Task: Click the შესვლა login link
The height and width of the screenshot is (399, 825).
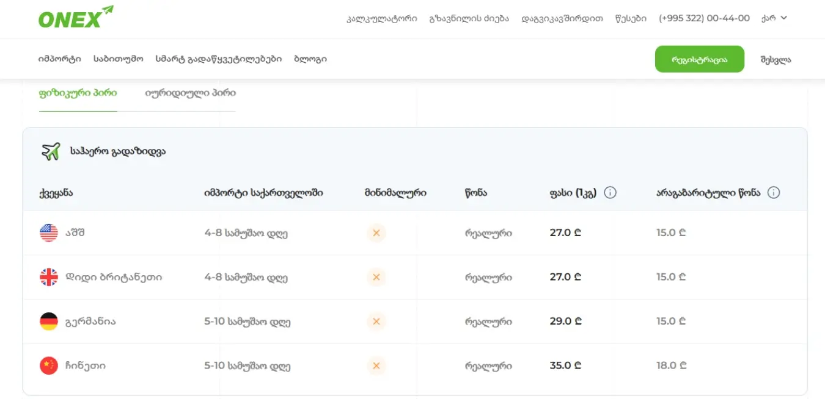Action: 776,60
